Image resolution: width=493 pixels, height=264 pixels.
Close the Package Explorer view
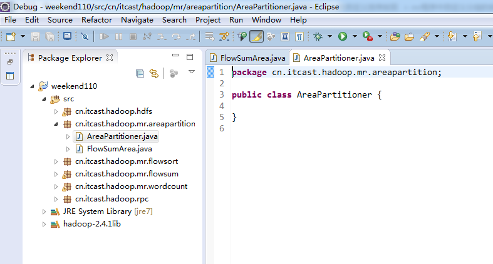(110, 58)
